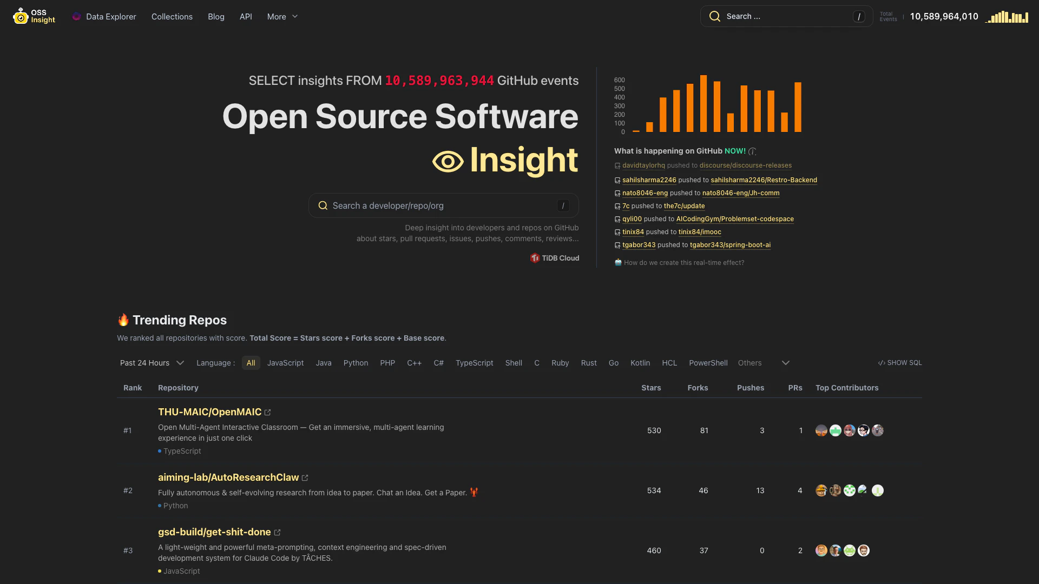Click SHOW SQL button
Screen dimensions: 1039x584
click(x=900, y=363)
